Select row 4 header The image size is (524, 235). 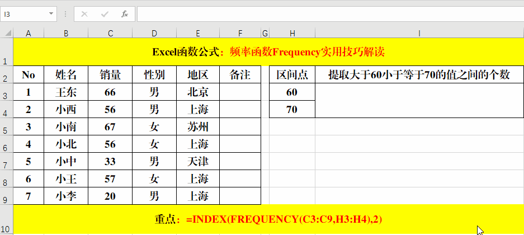point(7,109)
